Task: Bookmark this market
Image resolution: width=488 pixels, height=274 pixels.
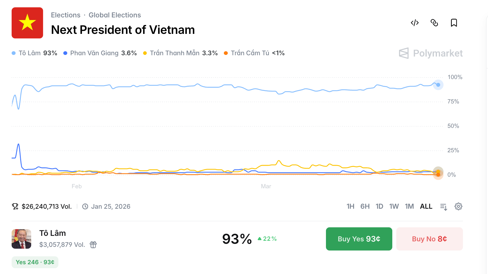Action: [x=454, y=23]
